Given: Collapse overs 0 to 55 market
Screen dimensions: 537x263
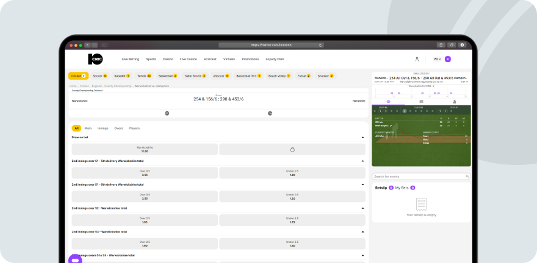Looking at the screenshot, I should [362, 255].
